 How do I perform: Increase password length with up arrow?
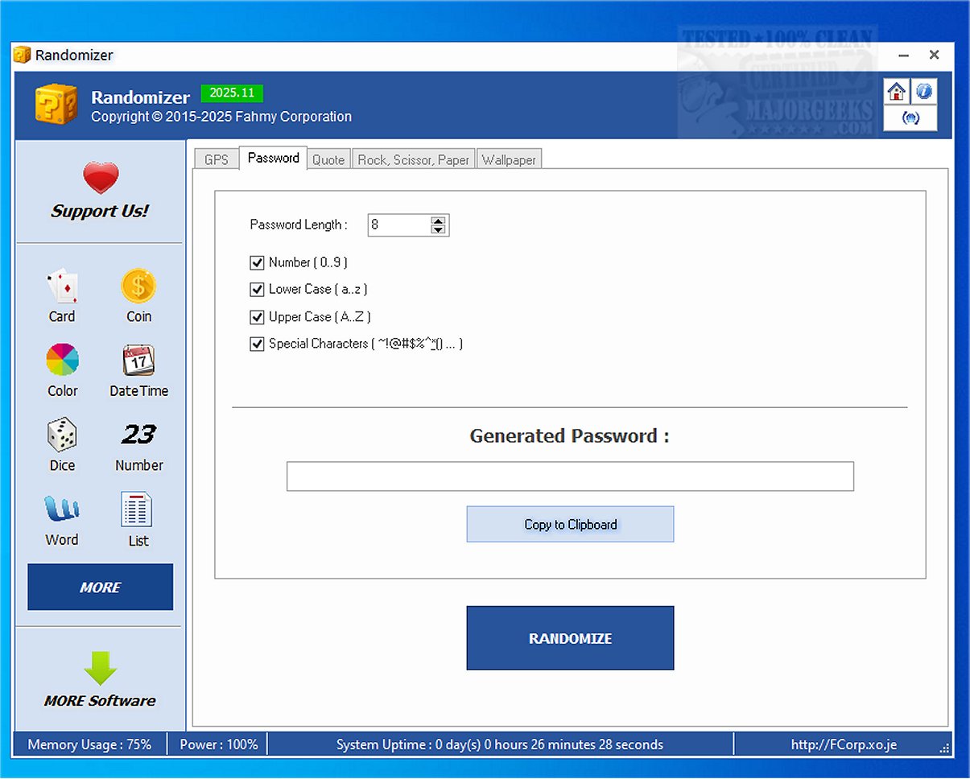438,221
